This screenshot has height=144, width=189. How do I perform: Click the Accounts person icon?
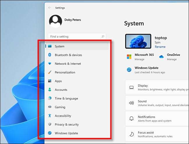(x=49, y=90)
